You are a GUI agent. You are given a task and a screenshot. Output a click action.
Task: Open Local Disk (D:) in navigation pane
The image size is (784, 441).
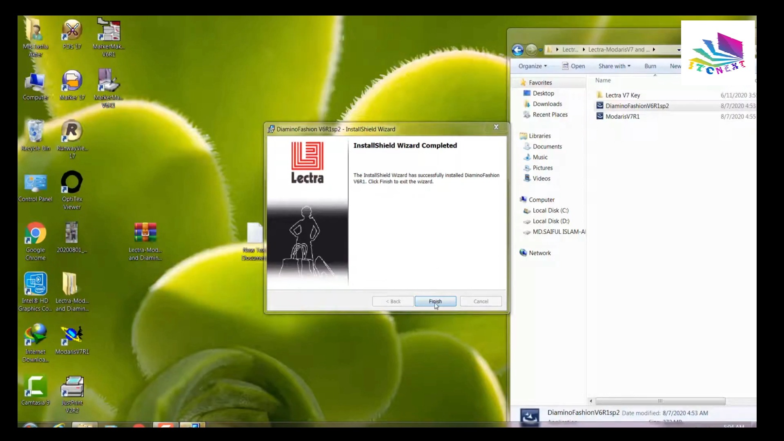550,221
